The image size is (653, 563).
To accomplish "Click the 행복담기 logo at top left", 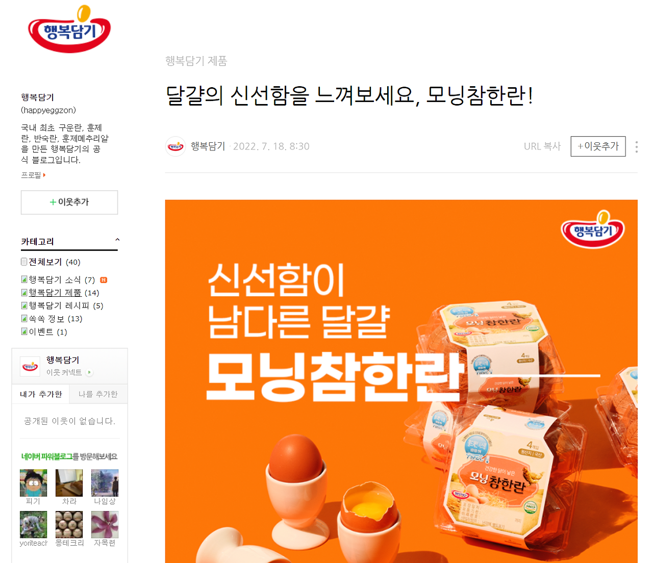I will coord(69,29).
